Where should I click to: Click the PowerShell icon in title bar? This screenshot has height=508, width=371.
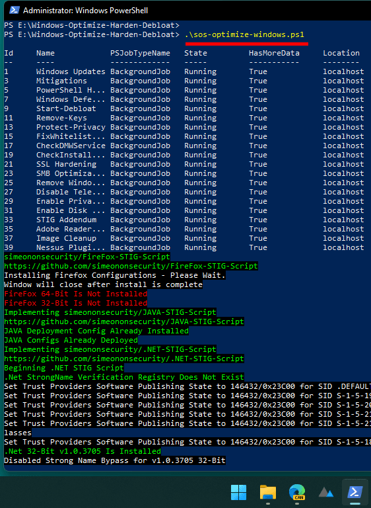[14, 11]
